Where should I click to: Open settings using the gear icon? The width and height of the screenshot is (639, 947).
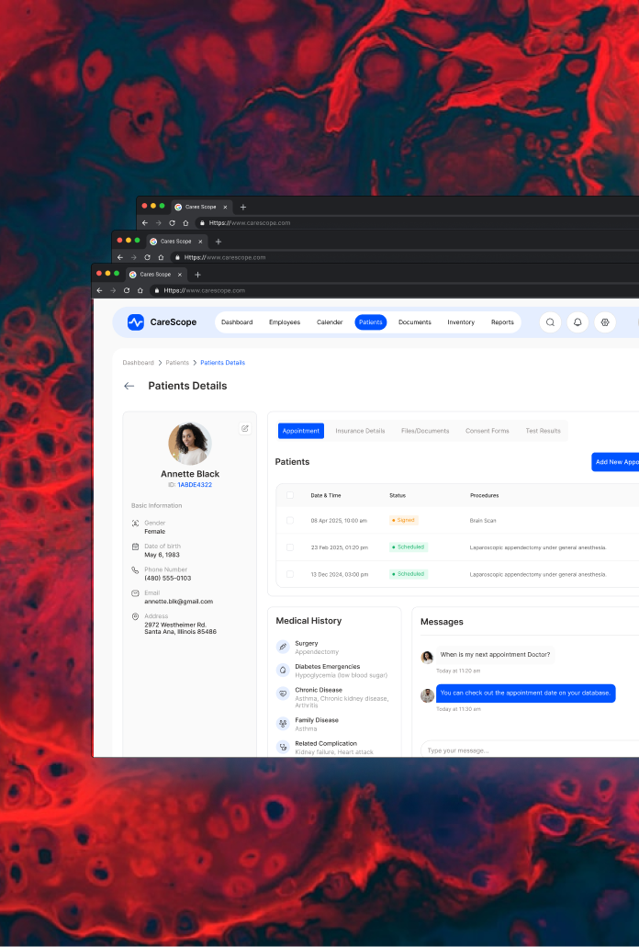click(x=604, y=322)
